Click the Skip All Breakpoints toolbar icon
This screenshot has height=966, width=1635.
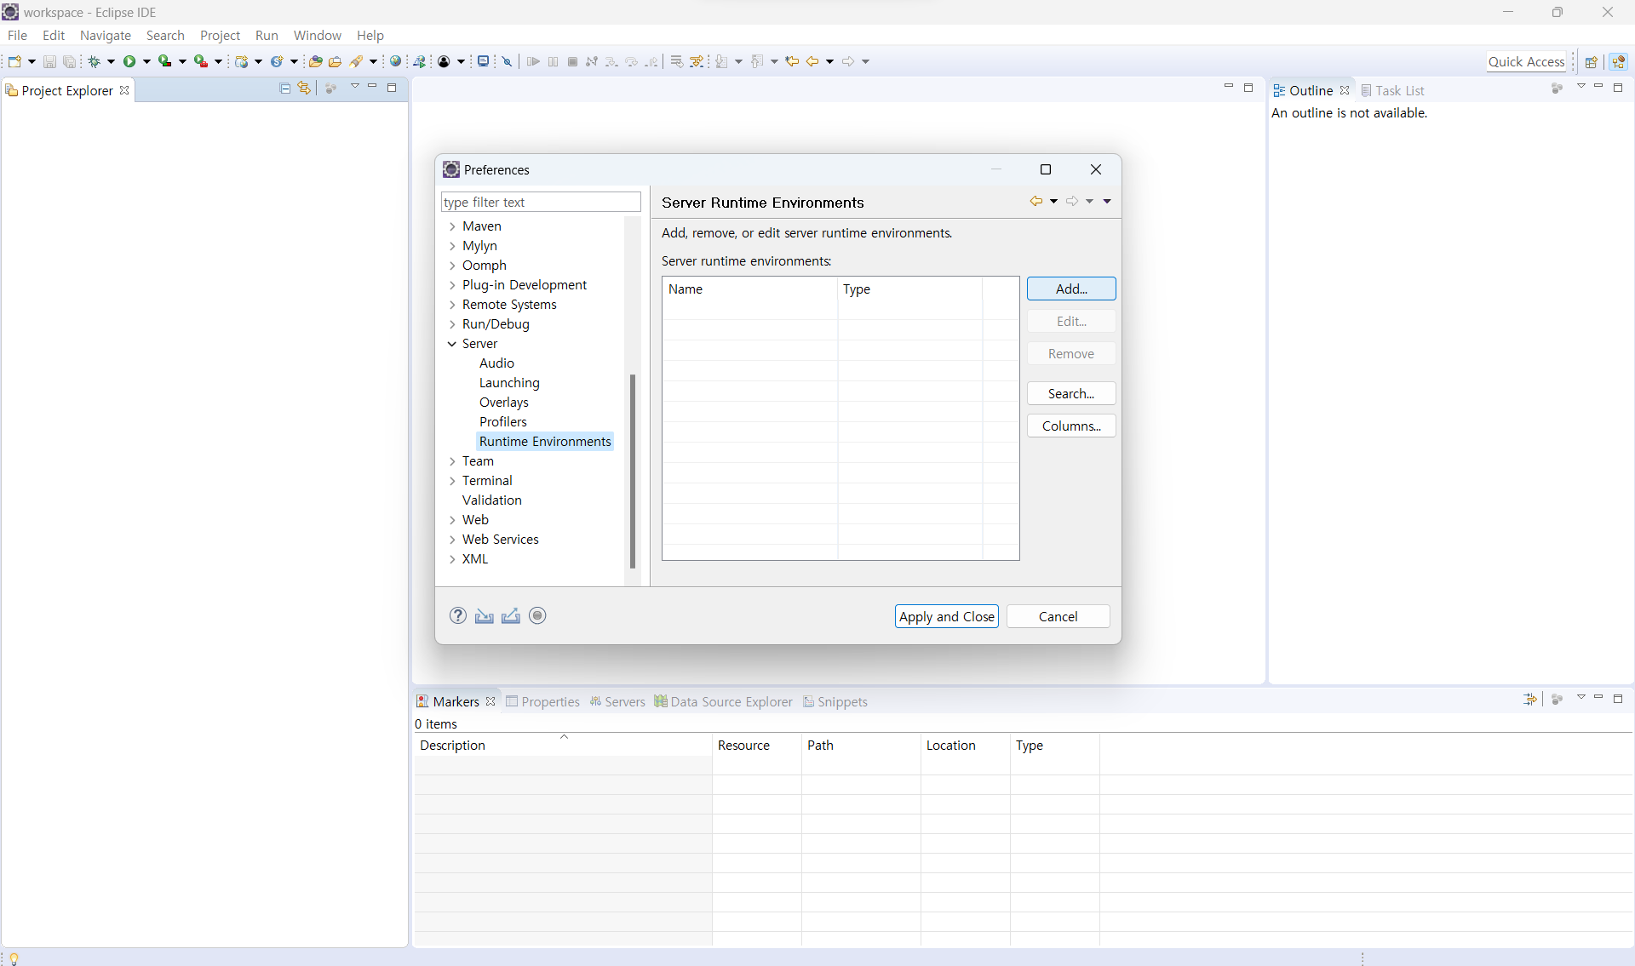coord(508,61)
